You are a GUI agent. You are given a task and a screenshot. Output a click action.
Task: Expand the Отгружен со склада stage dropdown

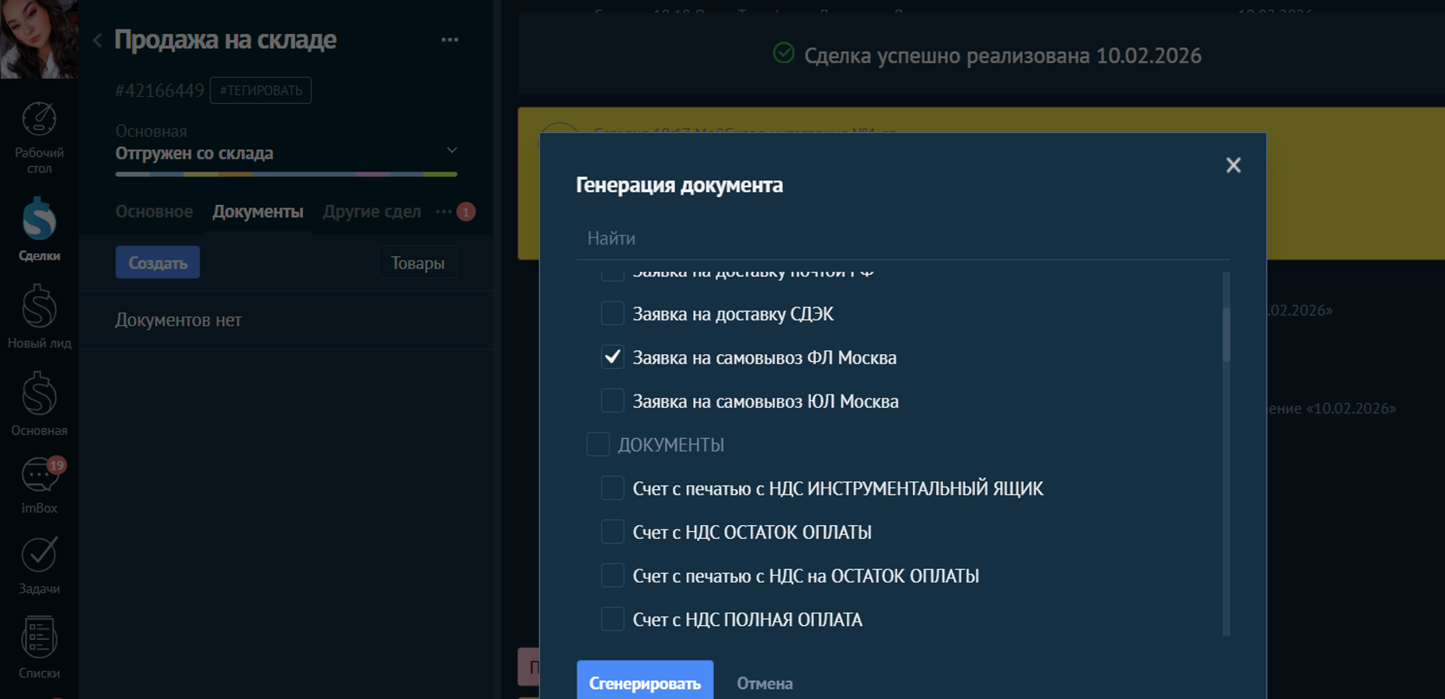pos(451,151)
